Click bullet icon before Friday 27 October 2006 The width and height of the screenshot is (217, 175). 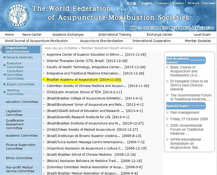pos(167,119)
